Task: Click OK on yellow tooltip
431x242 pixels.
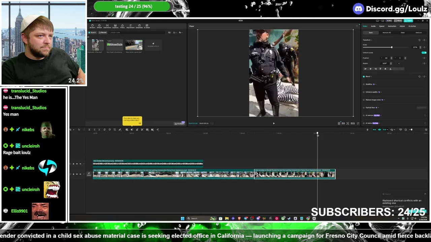Action: (x=140, y=123)
